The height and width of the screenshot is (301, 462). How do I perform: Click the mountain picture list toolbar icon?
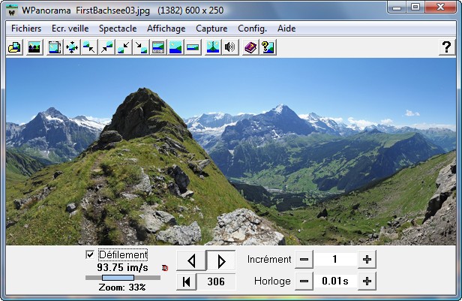[34, 47]
